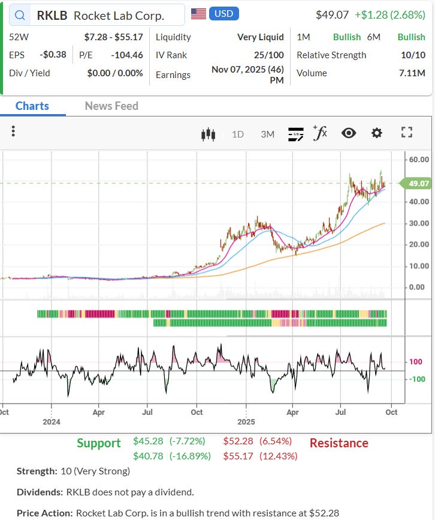Open the support/resistance drawing tool icon
Image resolution: width=435 pixels, height=520 pixels.
coord(296,134)
